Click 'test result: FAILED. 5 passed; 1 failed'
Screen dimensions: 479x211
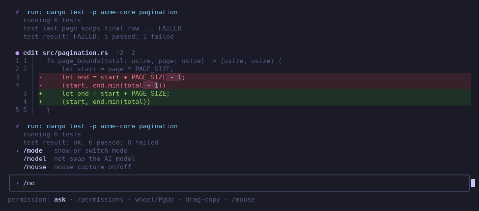(98, 36)
